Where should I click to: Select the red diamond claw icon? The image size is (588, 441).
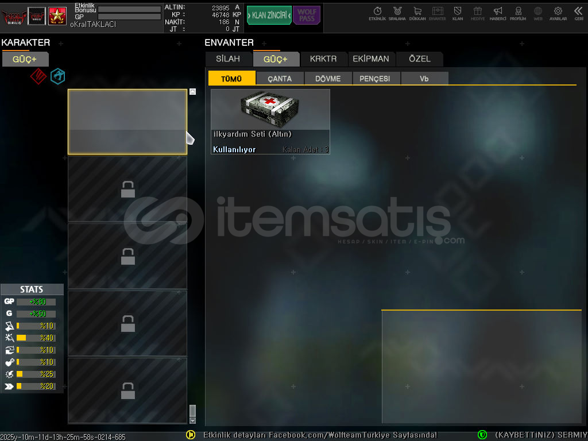(x=38, y=76)
